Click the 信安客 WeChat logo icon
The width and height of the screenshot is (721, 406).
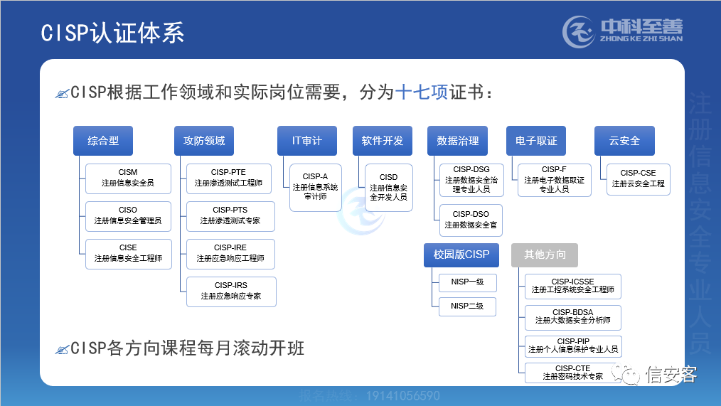click(x=626, y=374)
